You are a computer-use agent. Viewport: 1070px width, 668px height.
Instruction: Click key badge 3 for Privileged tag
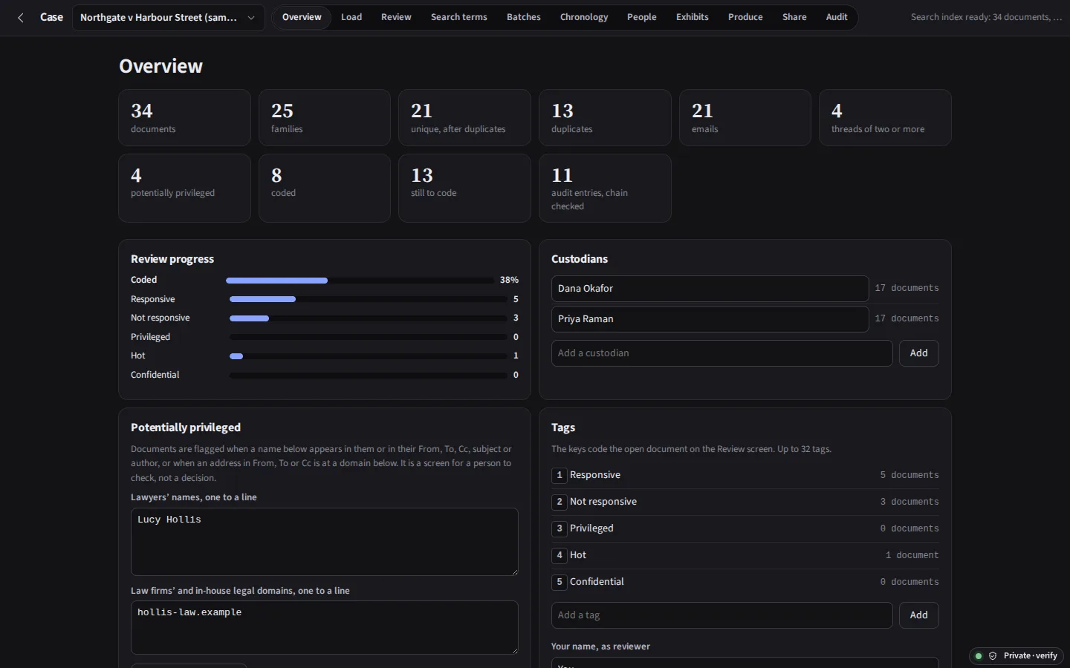click(x=560, y=528)
